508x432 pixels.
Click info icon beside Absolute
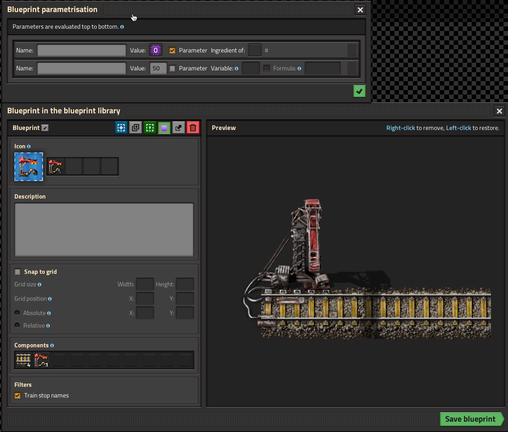coord(49,313)
